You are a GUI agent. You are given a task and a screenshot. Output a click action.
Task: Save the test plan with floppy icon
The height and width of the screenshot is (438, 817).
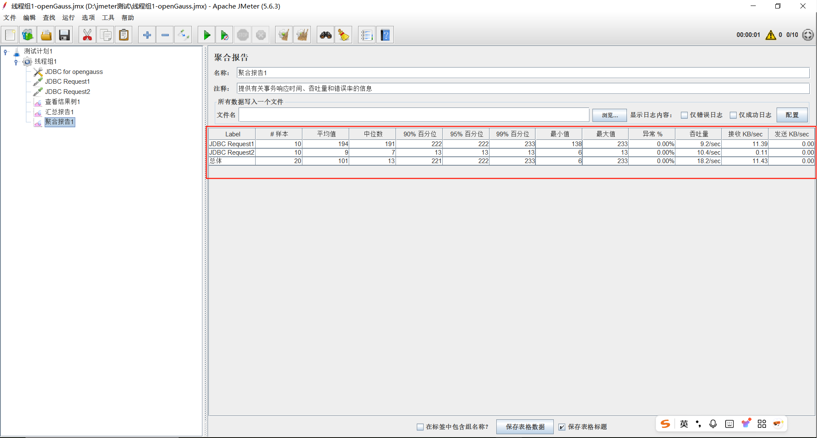tap(64, 35)
